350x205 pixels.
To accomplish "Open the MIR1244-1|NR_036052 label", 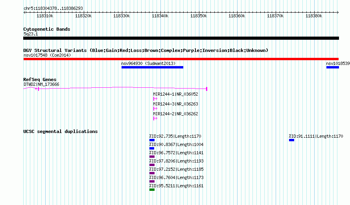I will [x=175, y=94].
